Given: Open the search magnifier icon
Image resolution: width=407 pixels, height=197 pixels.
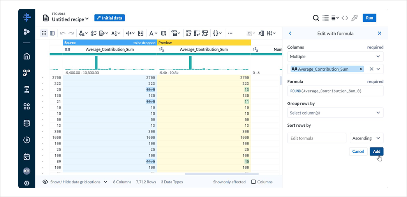Looking at the screenshot, I should [315, 18].
